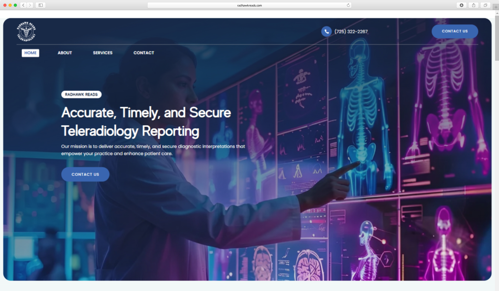
Task: Click the radhawkreads.com address bar
Action: (x=249, y=5)
